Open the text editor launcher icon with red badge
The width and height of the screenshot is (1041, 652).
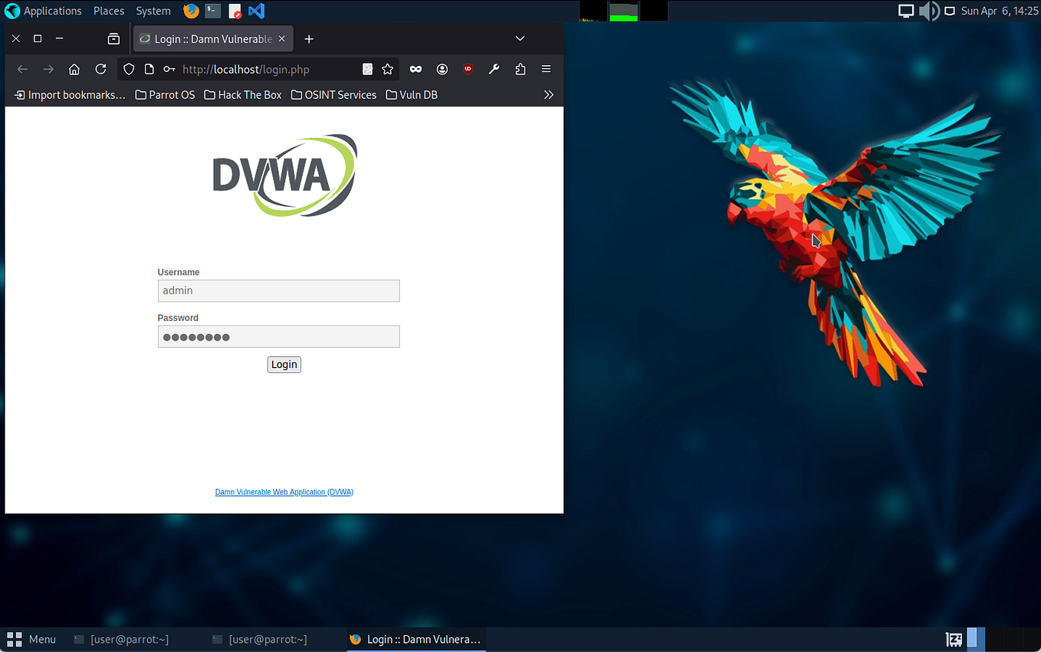tap(235, 11)
